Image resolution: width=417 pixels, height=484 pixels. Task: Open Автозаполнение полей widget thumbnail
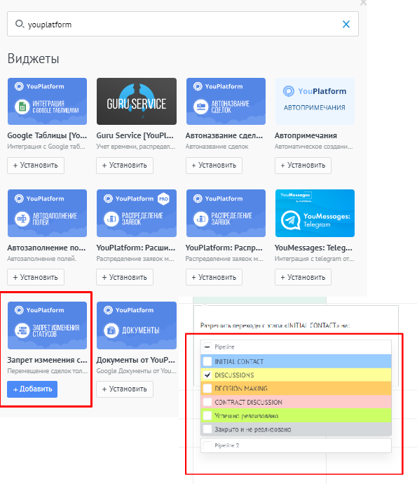47,213
